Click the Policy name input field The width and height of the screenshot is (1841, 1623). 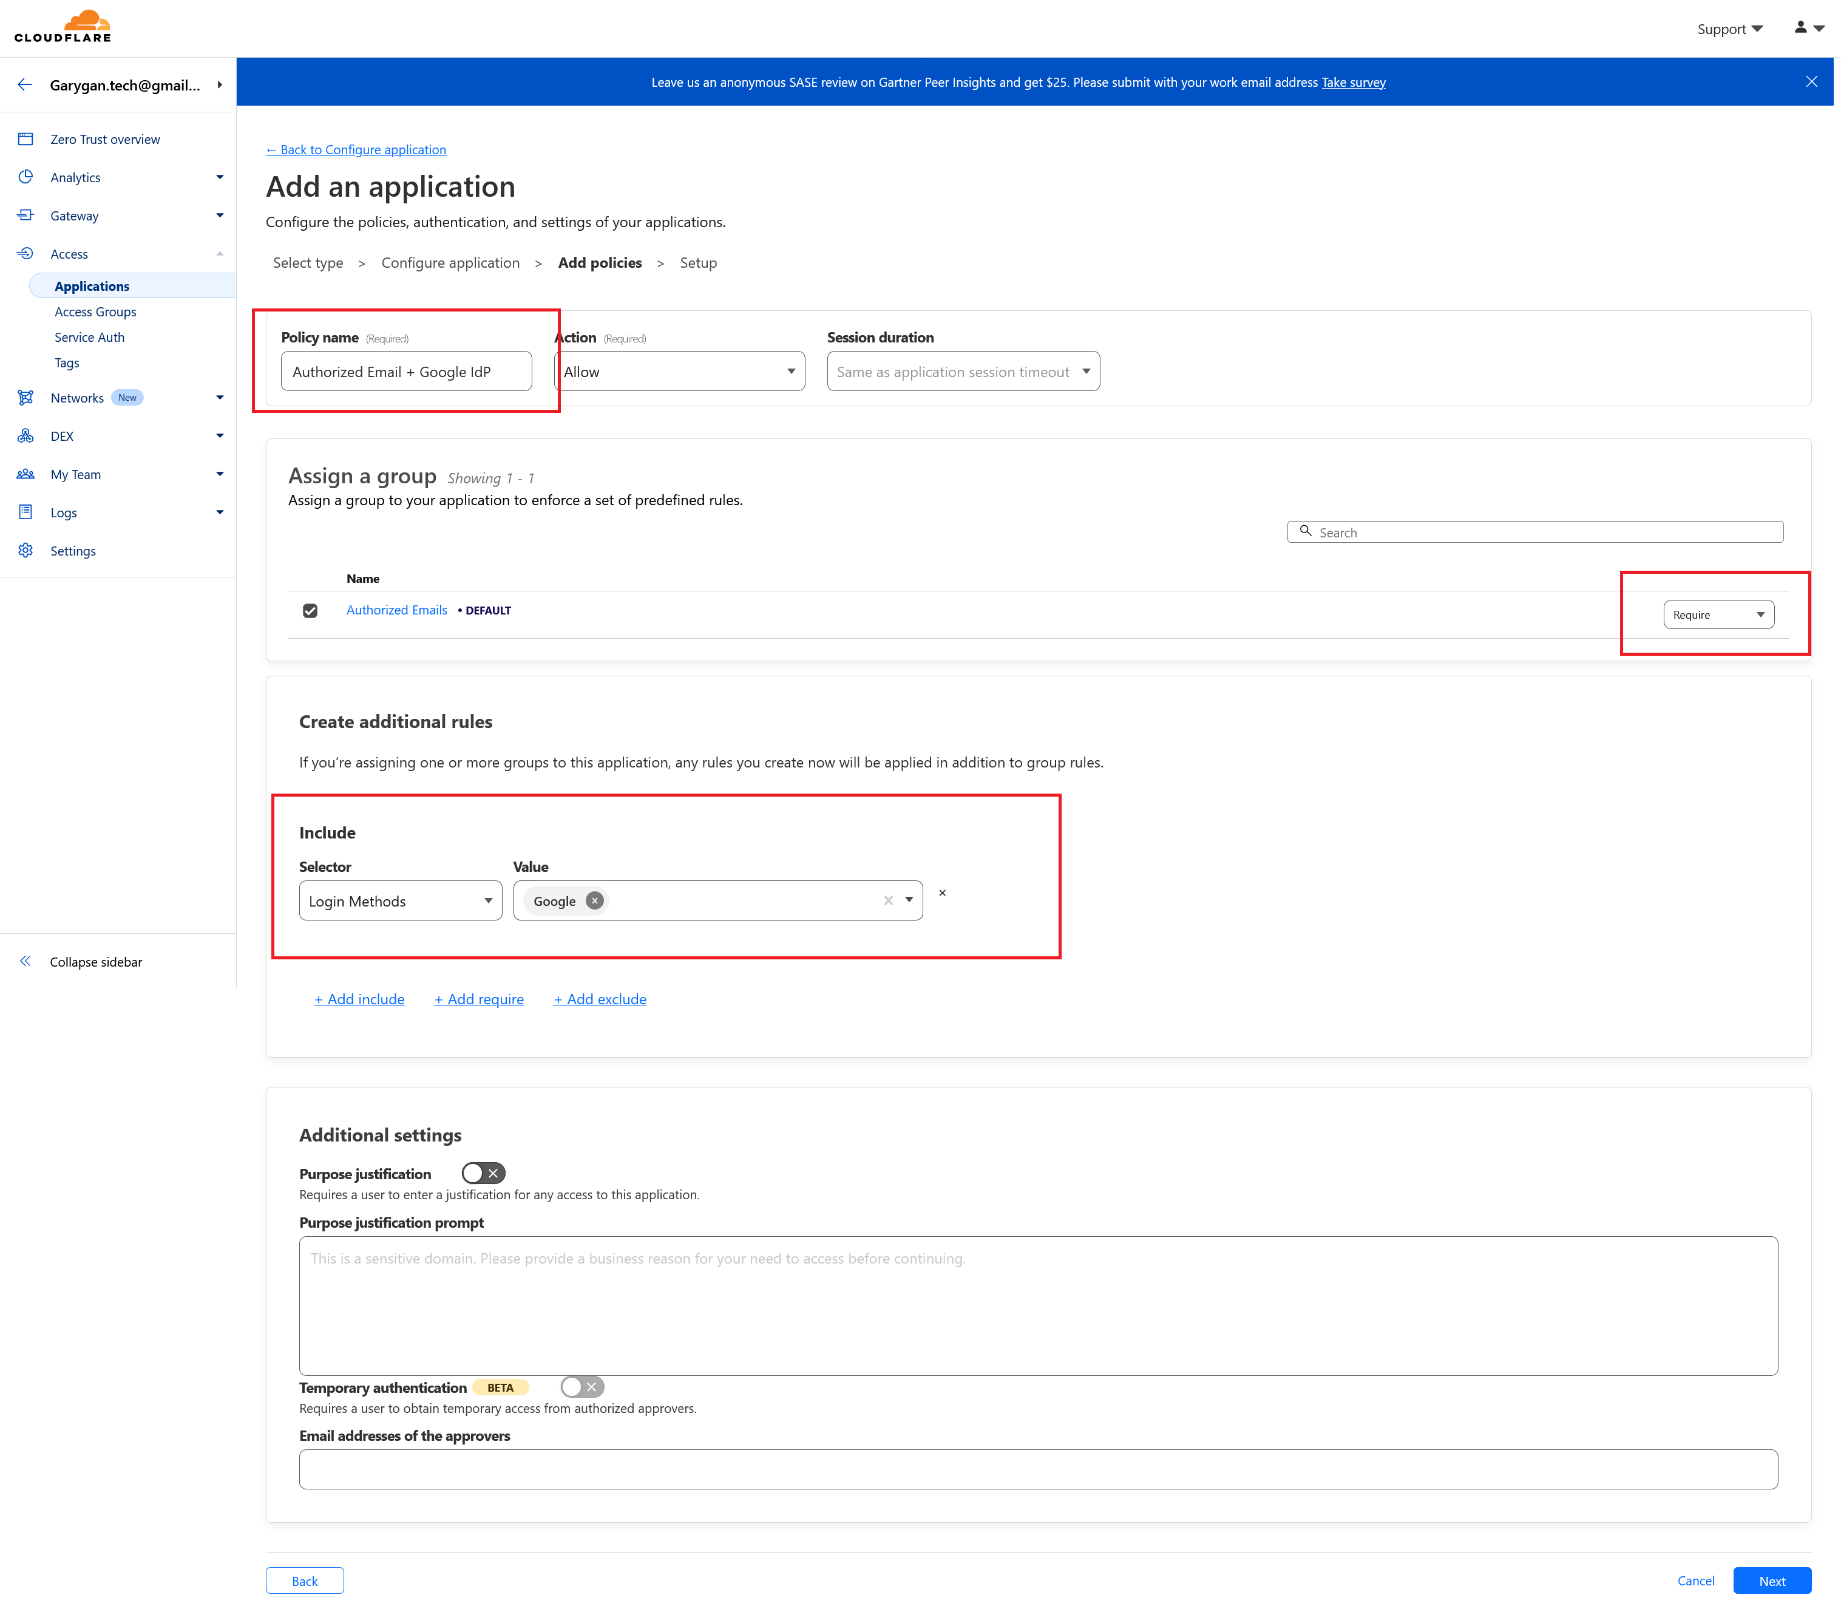click(406, 371)
